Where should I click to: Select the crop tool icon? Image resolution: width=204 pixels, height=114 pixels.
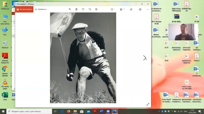click(x=96, y=9)
